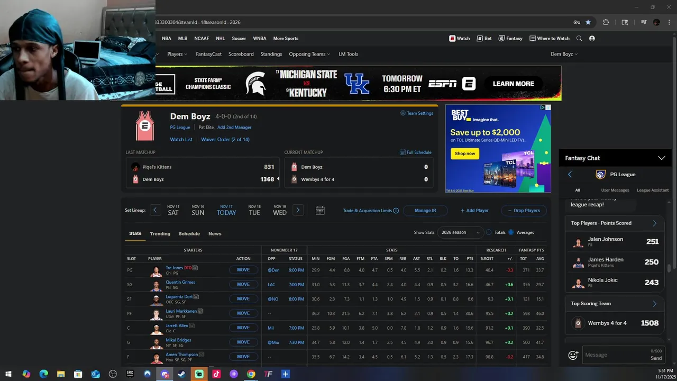Image resolution: width=677 pixels, height=381 pixels.
Task: Select the Stats tab
Action: point(135,233)
